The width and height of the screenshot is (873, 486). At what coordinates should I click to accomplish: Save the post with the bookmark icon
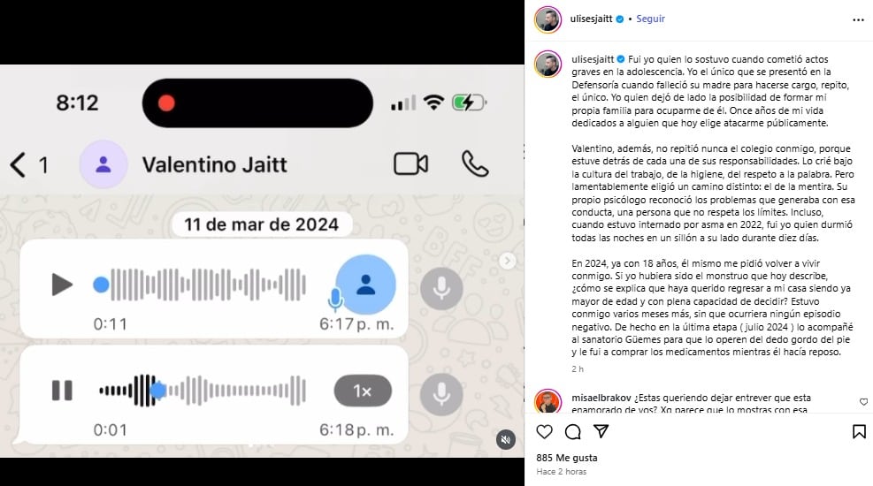[859, 431]
